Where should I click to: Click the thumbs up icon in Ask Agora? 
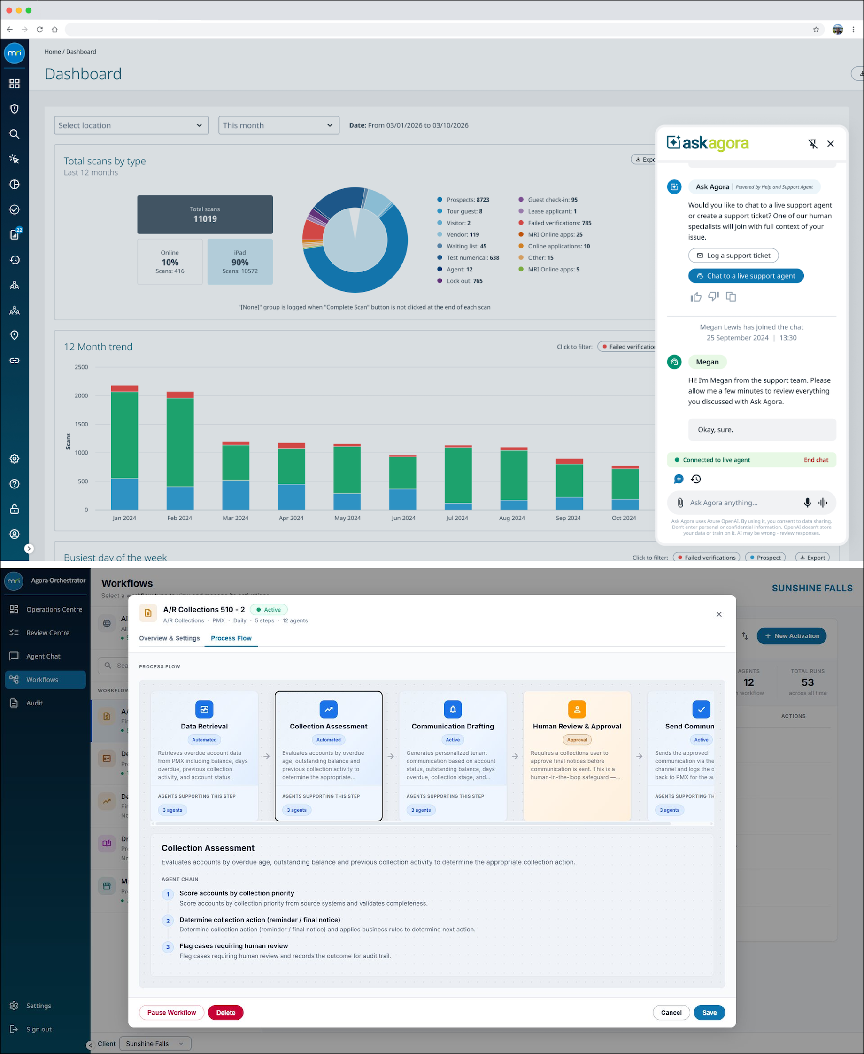(696, 297)
